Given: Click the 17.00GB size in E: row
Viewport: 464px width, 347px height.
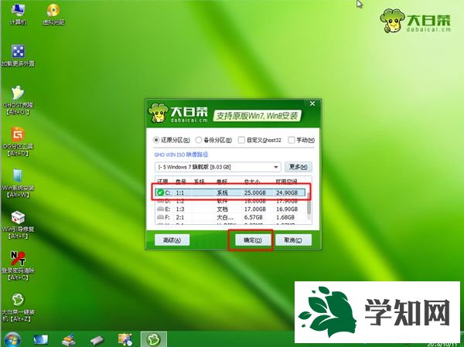Looking at the screenshot, I should (x=254, y=209).
